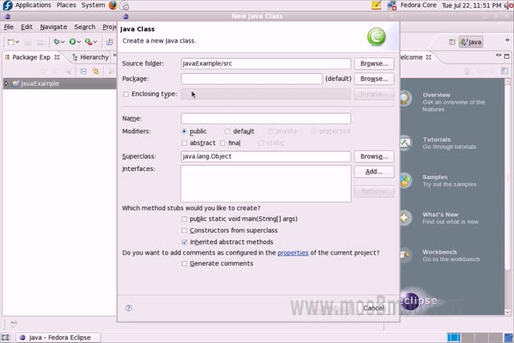Open the New wizard dropdown arrow

[17, 42]
